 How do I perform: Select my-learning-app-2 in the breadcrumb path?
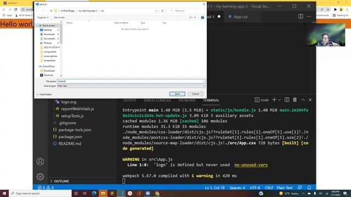pyautogui.click(x=88, y=11)
